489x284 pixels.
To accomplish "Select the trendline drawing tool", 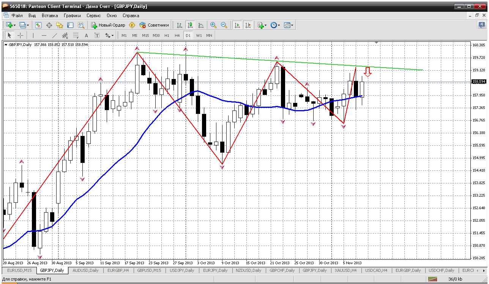I will tap(55, 35).
